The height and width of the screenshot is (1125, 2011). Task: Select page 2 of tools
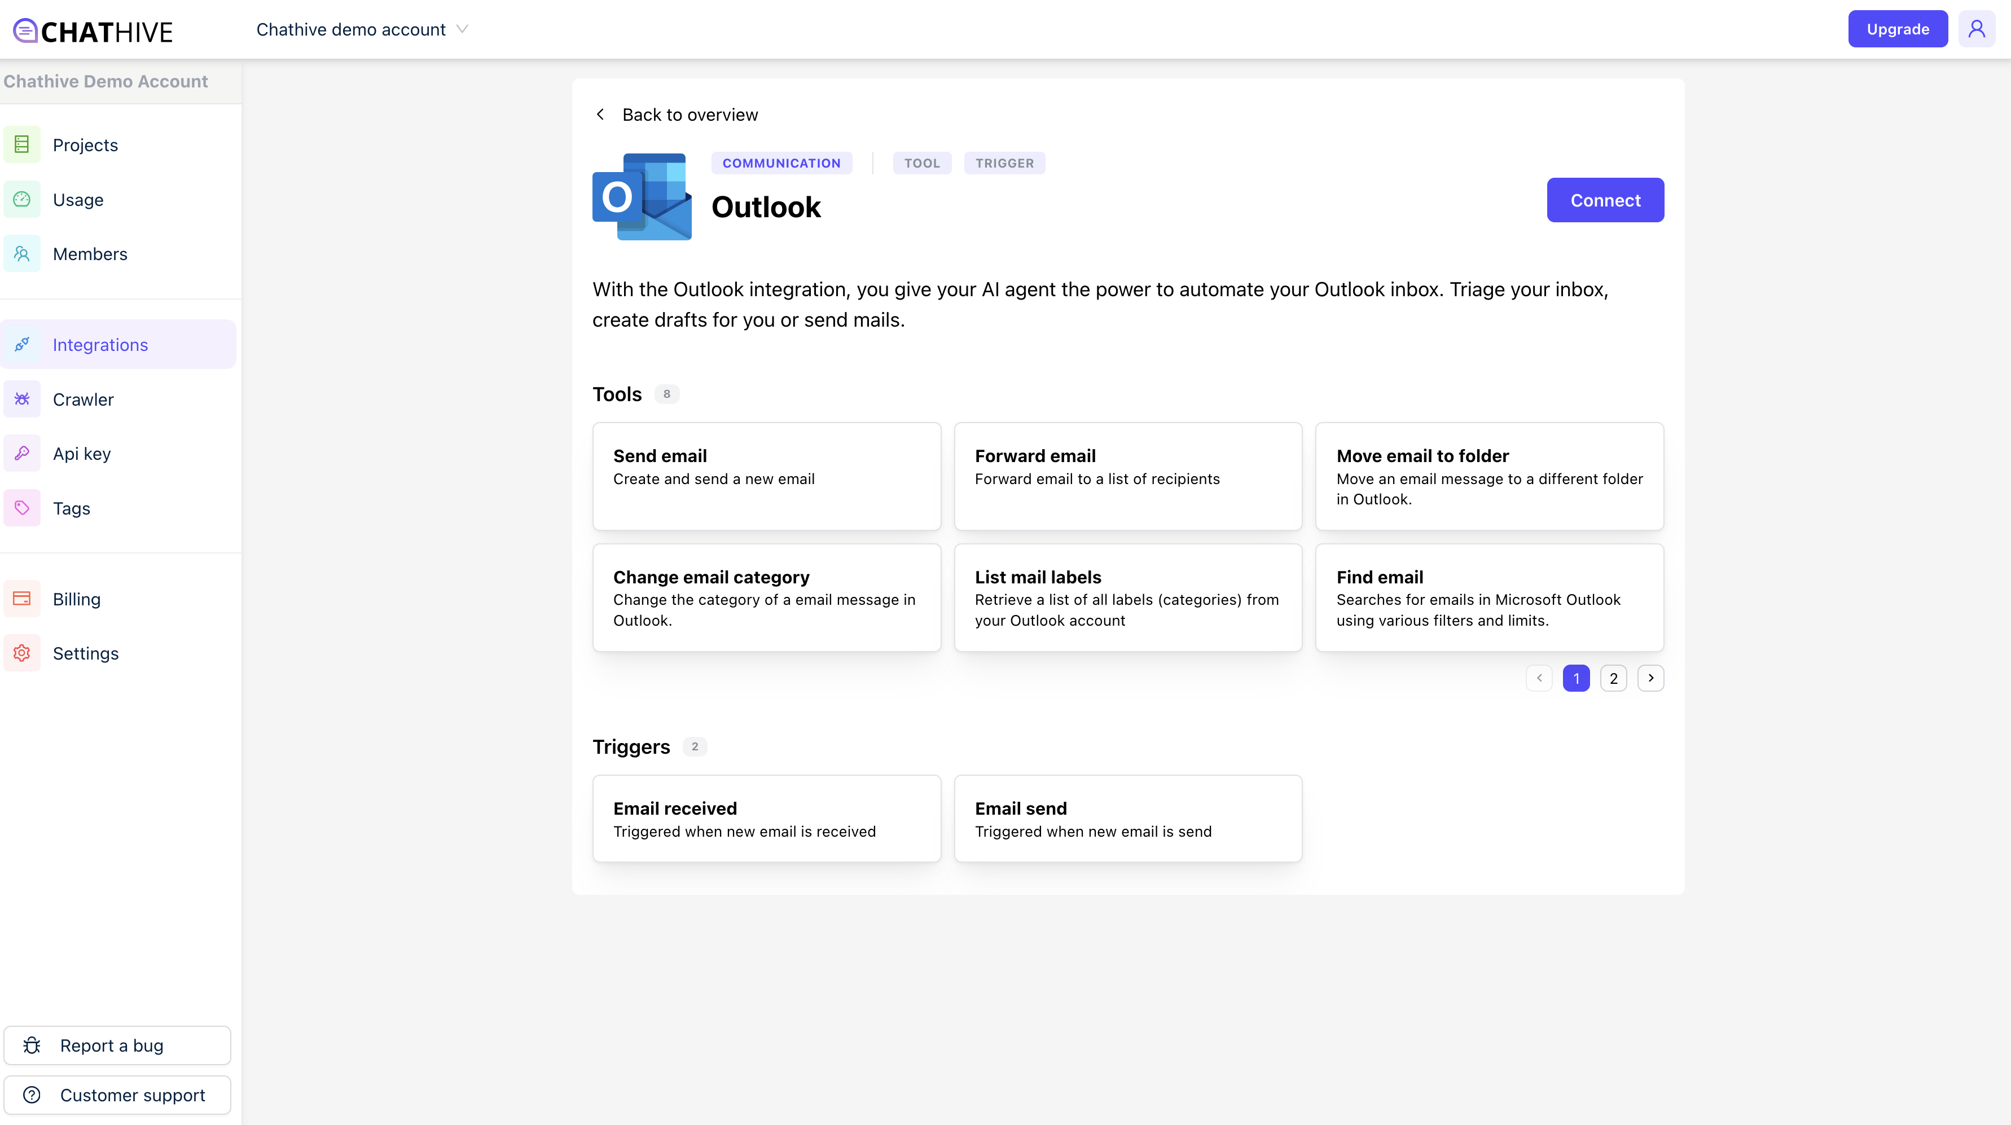coord(1613,678)
